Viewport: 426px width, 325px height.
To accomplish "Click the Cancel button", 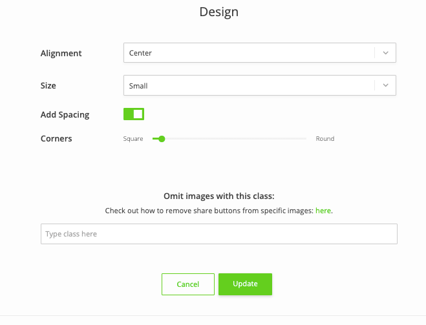I will click(x=188, y=284).
